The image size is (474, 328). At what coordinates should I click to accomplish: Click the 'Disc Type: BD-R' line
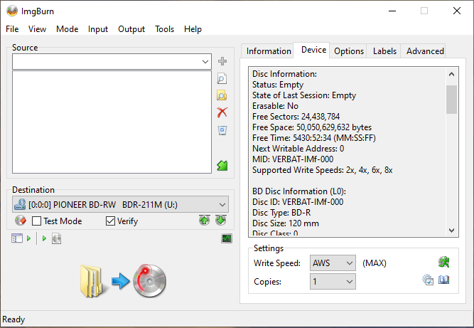point(281,213)
